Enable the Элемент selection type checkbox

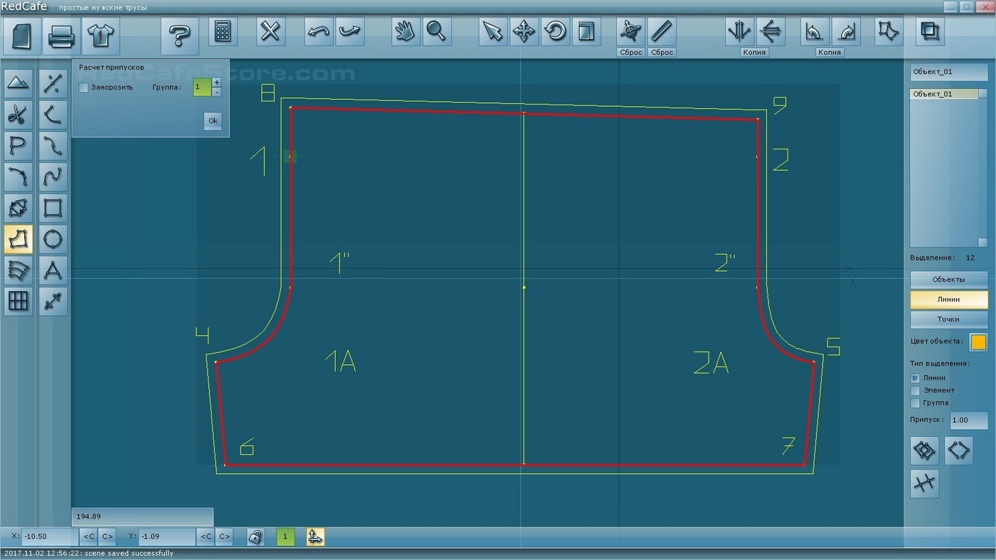coord(915,391)
